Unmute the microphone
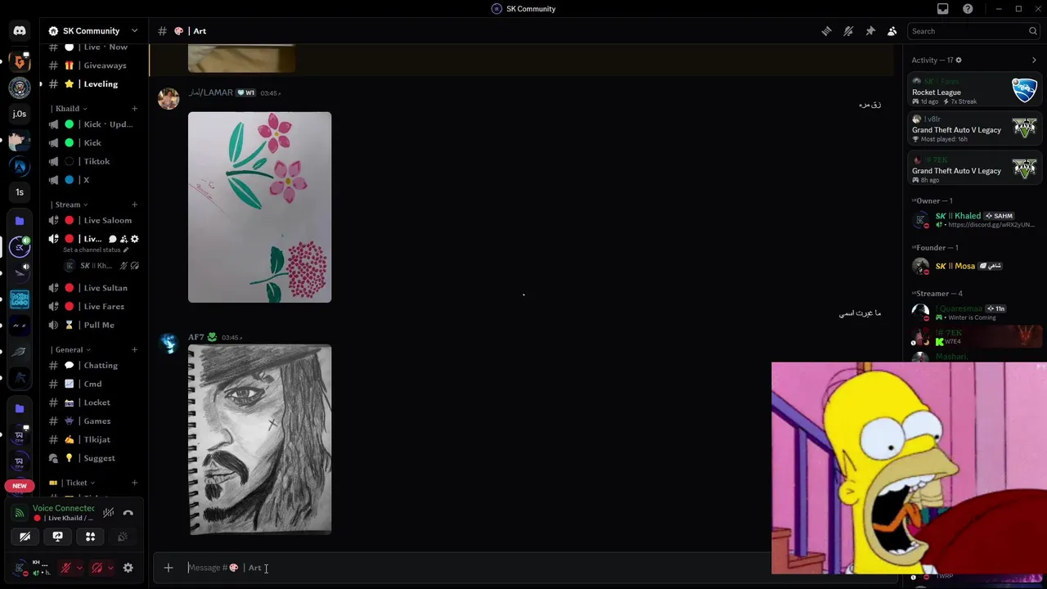 pos(66,568)
